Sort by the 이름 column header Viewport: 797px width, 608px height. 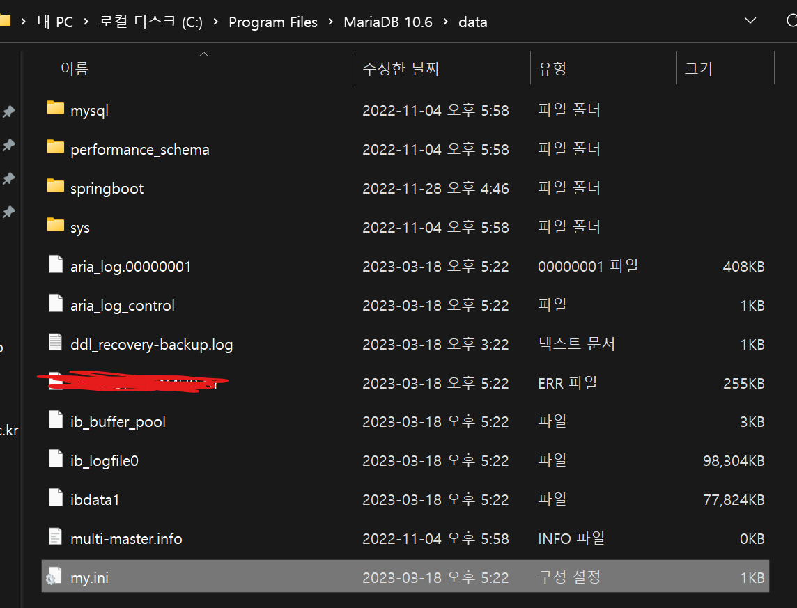point(75,68)
